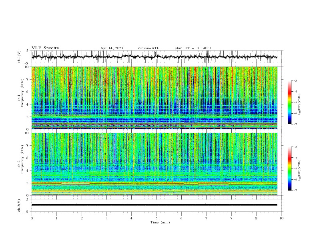Click the ch.2 colorbar "log(PSD)(V²/Hz)" label
317x245 pixels.
pyautogui.click(x=300, y=171)
